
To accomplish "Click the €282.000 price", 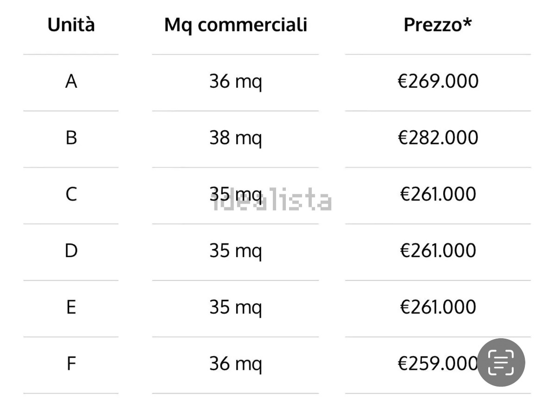I will click(438, 138).
